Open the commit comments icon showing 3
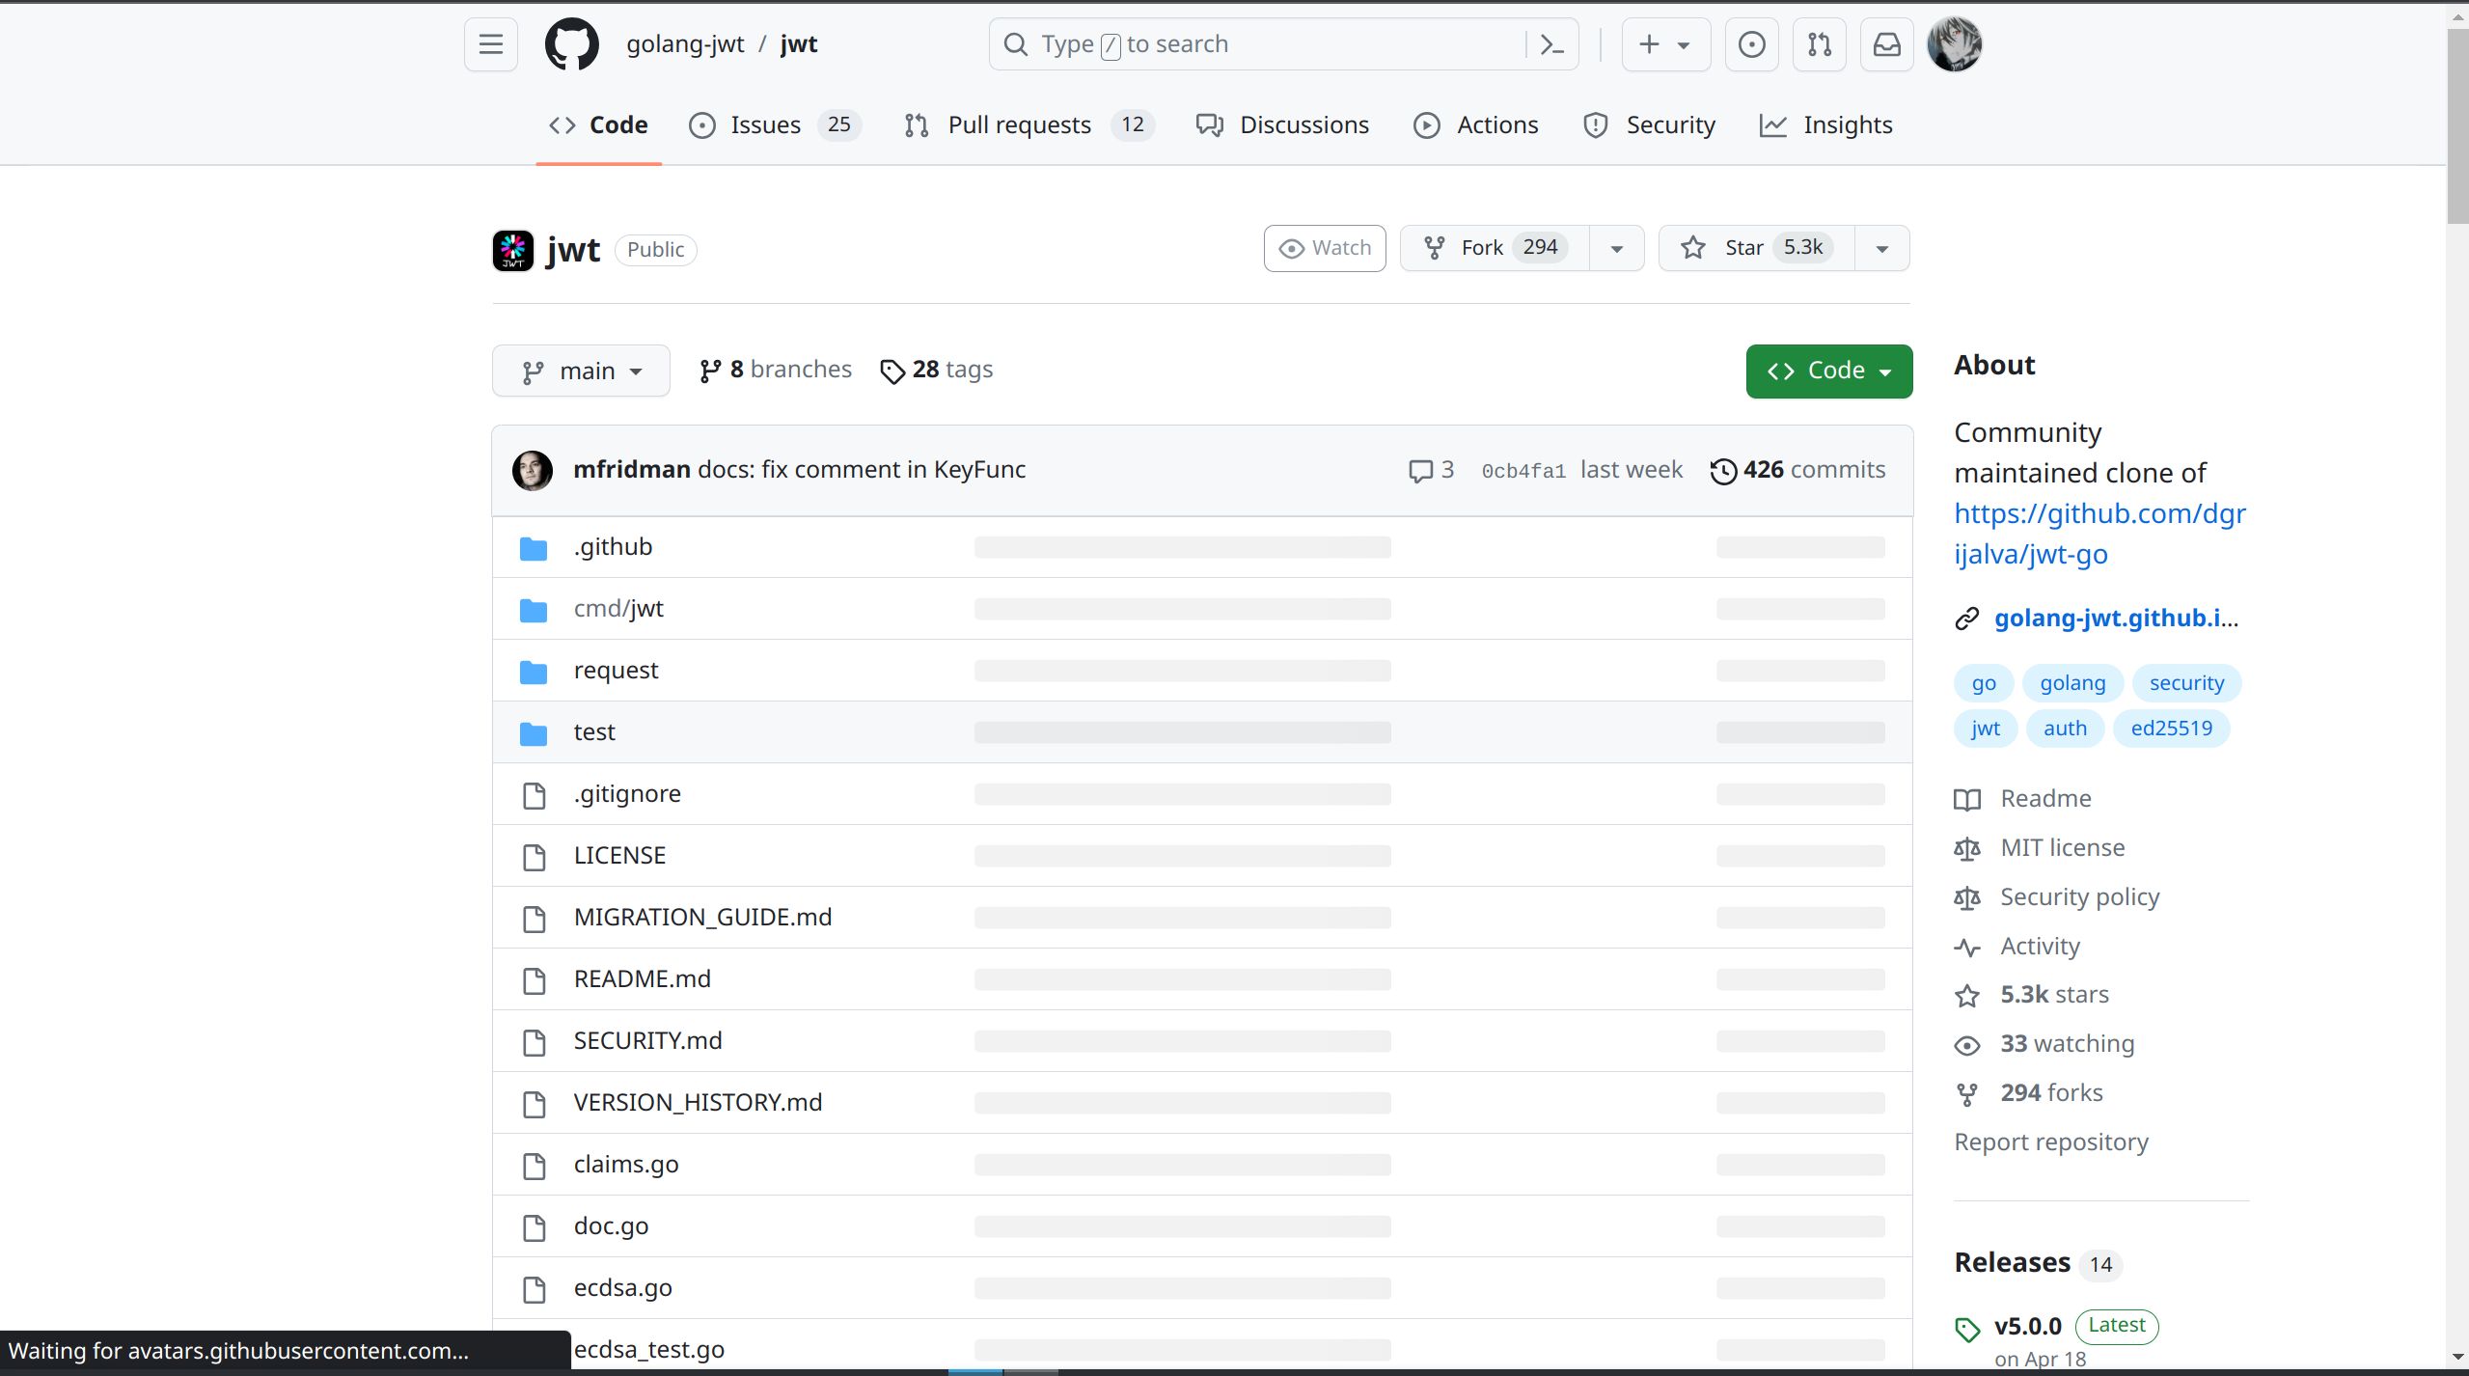This screenshot has height=1376, width=2469. coord(1431,470)
